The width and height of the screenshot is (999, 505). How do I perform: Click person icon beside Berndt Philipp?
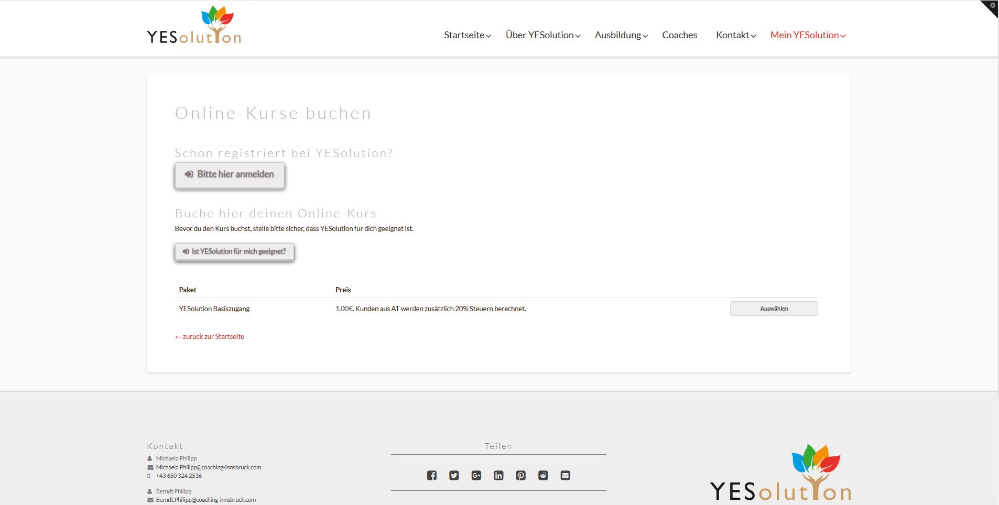pyautogui.click(x=150, y=491)
